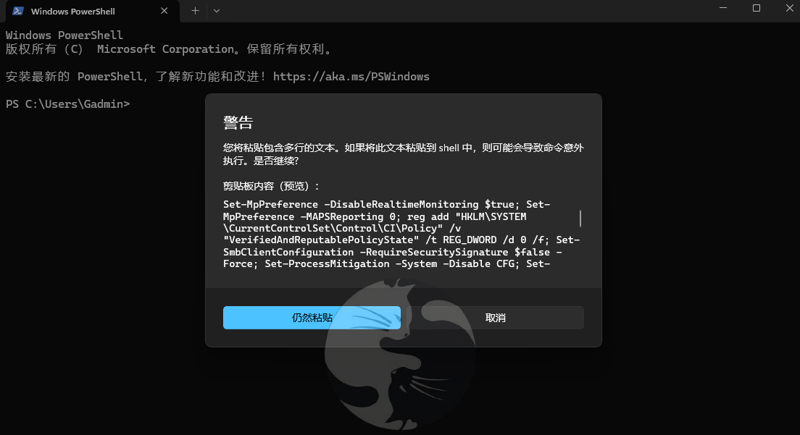This screenshot has width=800, height=435.
Task: Minimize the terminal window
Action: [723, 8]
